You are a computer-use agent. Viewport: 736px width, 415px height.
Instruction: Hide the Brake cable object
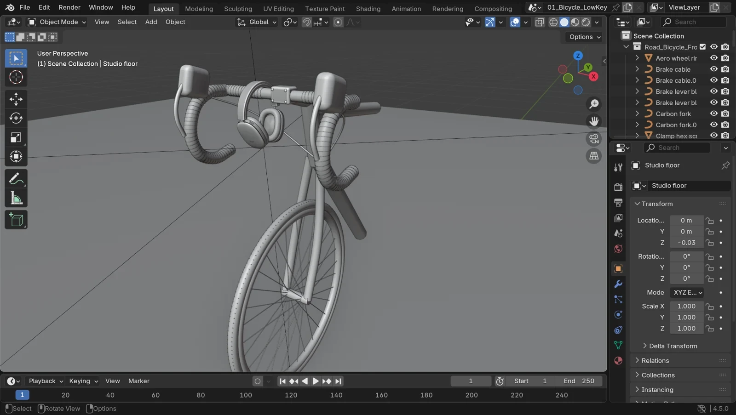(x=714, y=69)
